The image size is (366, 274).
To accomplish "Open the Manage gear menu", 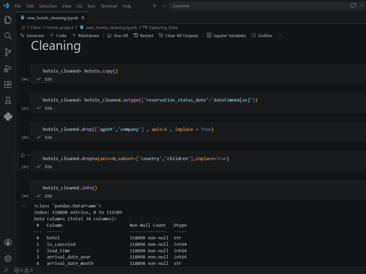I will pos(8,259).
